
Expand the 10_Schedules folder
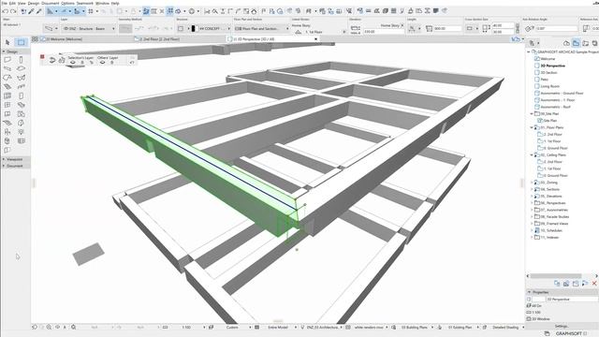tap(532, 230)
